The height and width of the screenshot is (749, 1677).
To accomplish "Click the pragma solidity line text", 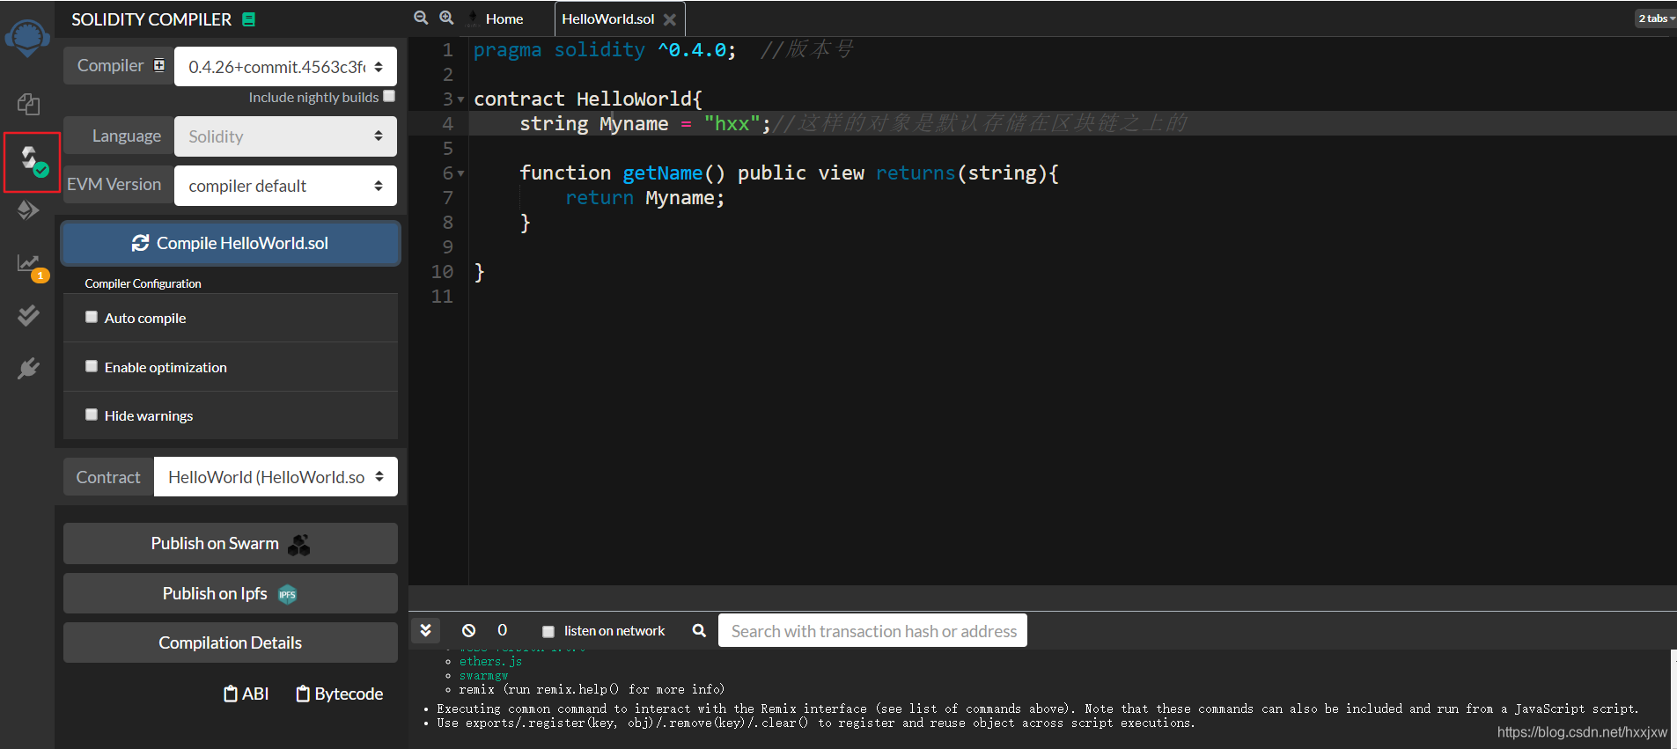I will click(604, 50).
